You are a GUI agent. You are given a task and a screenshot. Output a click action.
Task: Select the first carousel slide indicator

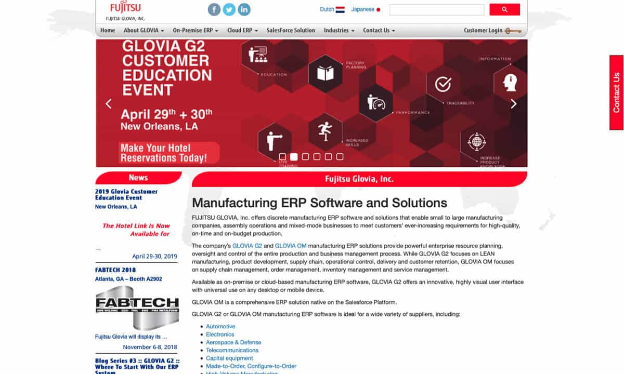[x=282, y=156]
